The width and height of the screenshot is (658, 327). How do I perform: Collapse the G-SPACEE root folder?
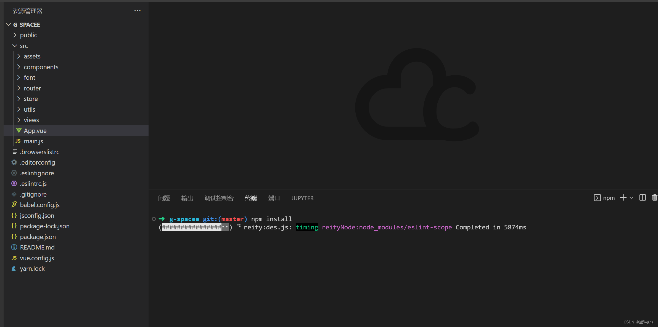[9, 25]
